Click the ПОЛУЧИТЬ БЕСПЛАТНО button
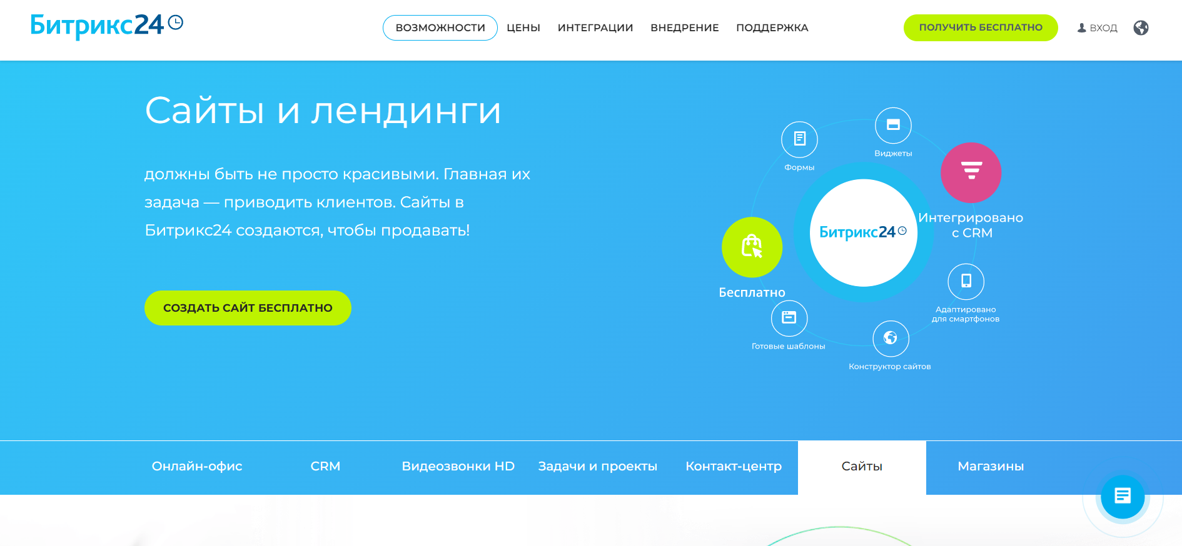Screen dimensions: 1182x546 coord(981,27)
